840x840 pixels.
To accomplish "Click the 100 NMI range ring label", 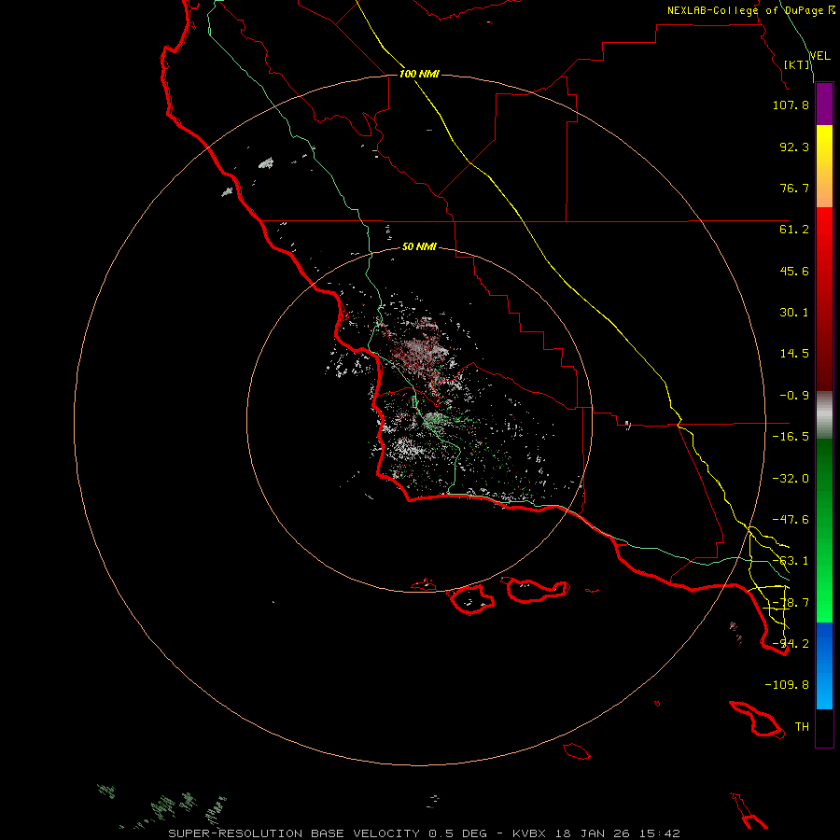I will (419, 74).
